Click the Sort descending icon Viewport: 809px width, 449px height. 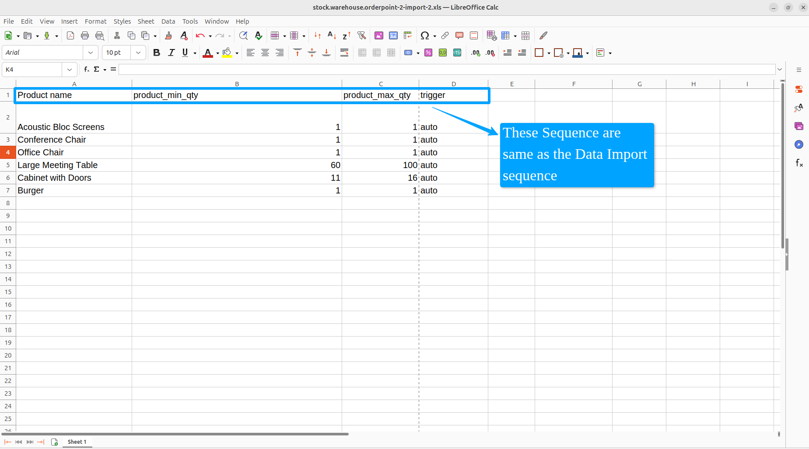(x=347, y=36)
